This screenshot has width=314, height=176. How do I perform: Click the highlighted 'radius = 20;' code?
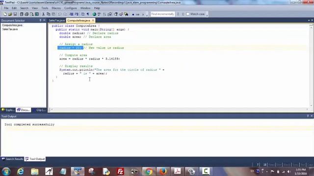click(x=70, y=48)
